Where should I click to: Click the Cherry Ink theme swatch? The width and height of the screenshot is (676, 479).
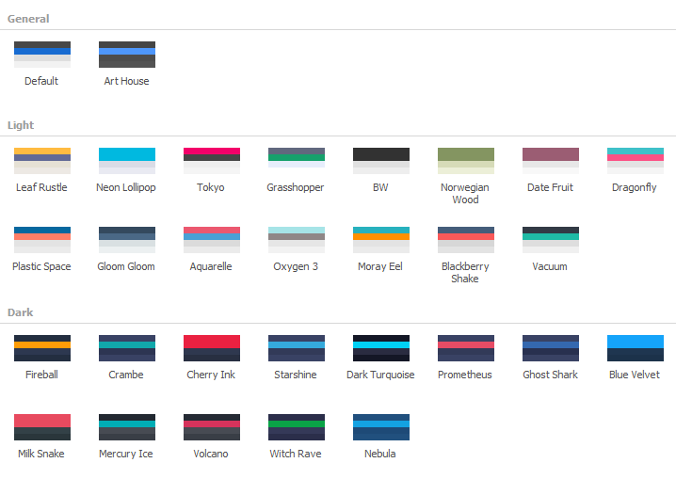click(211, 348)
